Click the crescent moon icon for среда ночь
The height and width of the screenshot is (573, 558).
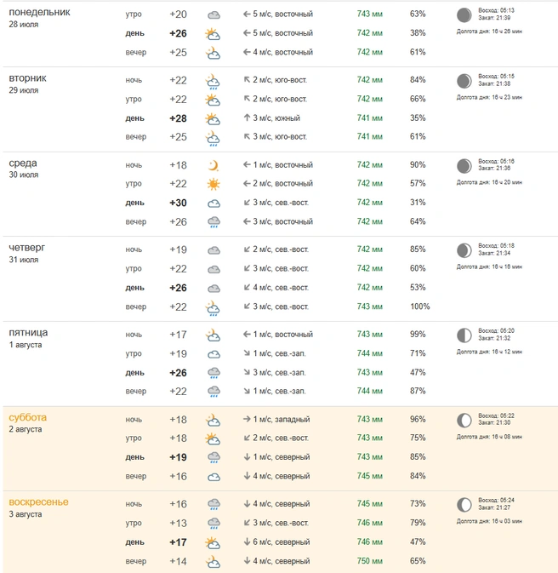[x=214, y=165]
